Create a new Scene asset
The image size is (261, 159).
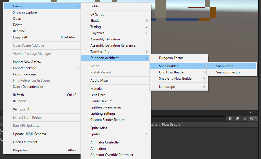coord(115,66)
